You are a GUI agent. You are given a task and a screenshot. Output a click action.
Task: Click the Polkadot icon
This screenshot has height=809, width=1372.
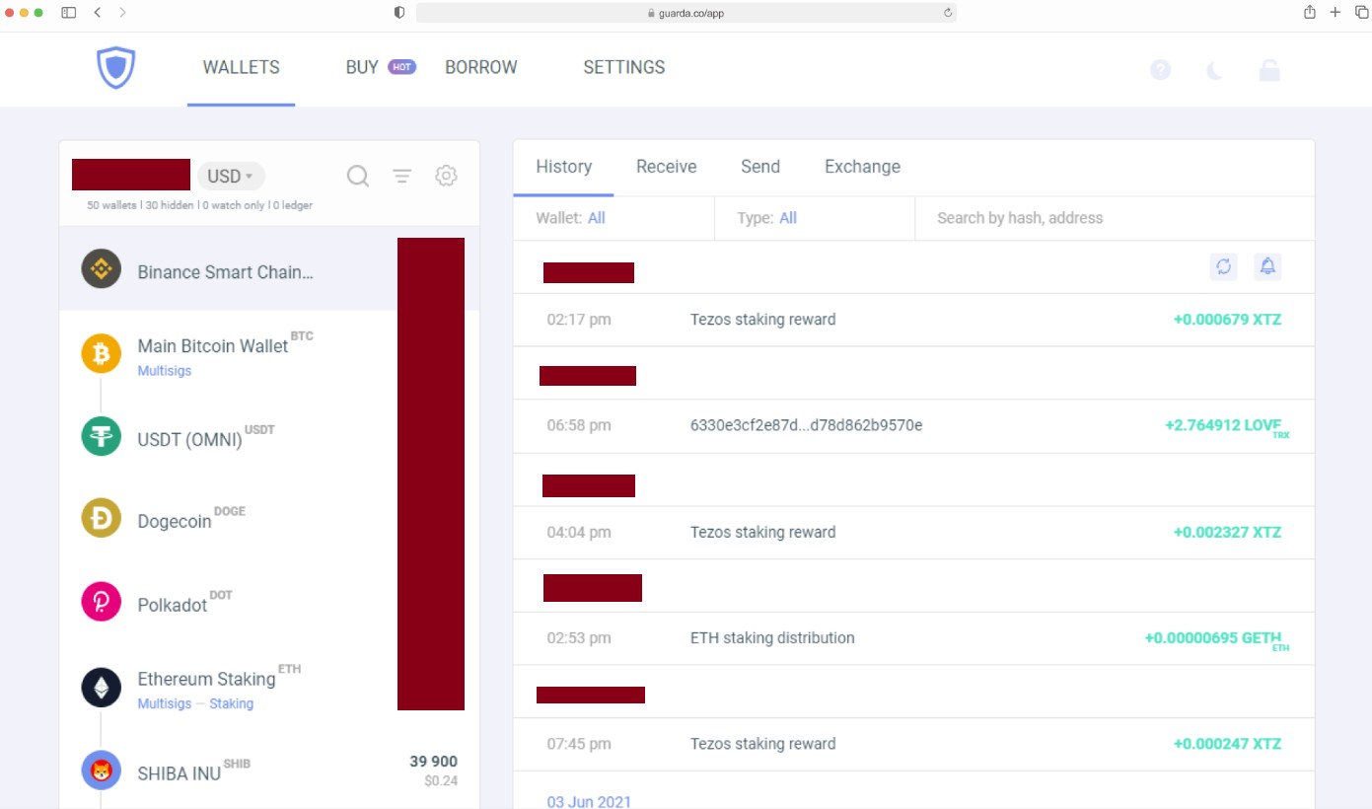pyautogui.click(x=101, y=602)
